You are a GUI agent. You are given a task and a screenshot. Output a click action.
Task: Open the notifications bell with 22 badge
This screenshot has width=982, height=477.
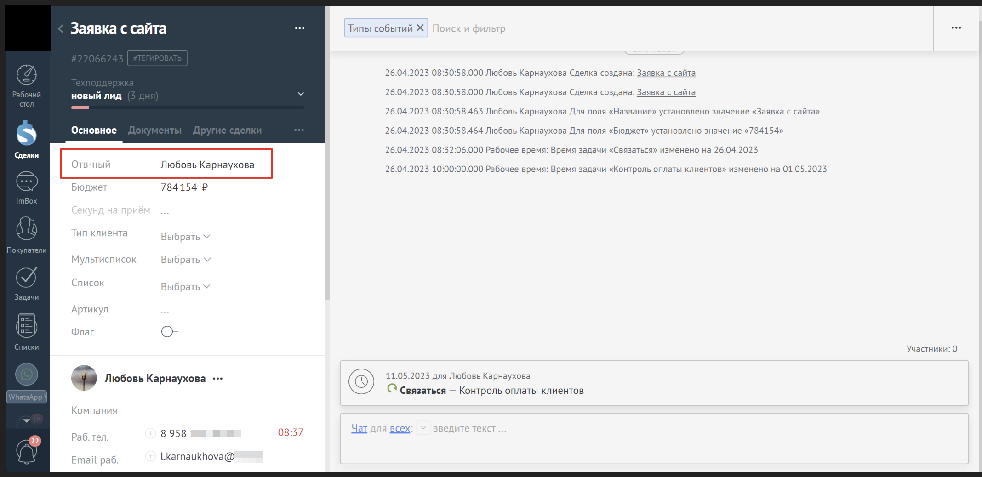coord(27,451)
